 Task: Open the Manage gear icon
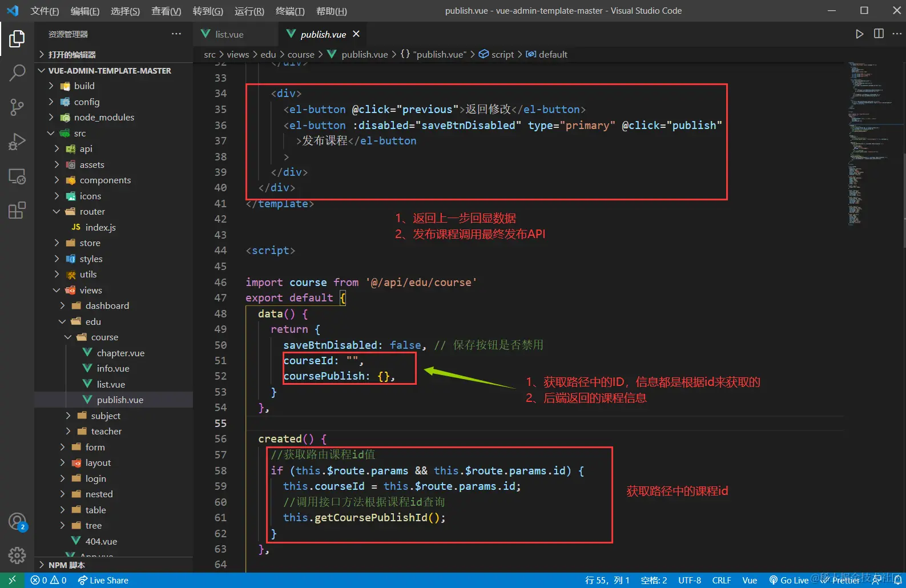17,555
